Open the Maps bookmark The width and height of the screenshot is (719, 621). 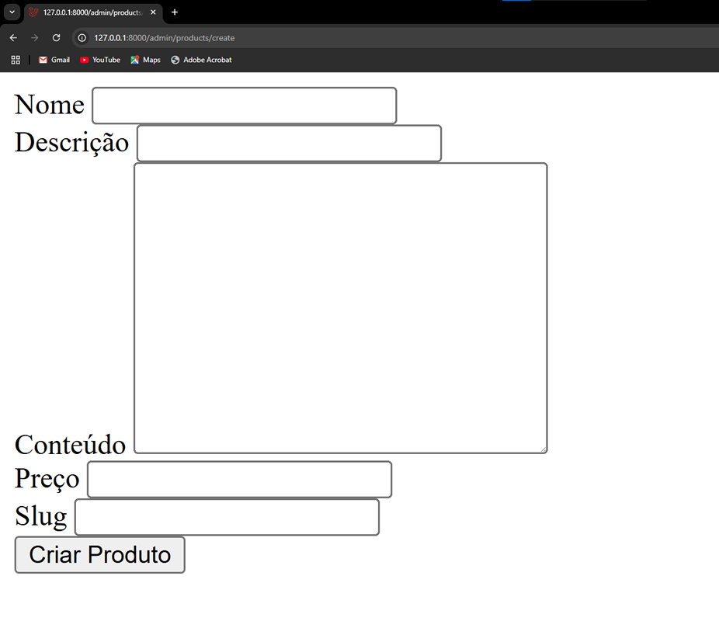pos(145,60)
